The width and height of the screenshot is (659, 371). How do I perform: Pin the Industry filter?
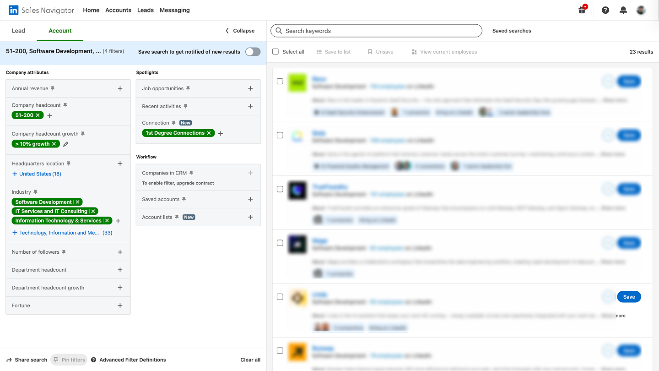[38, 191]
